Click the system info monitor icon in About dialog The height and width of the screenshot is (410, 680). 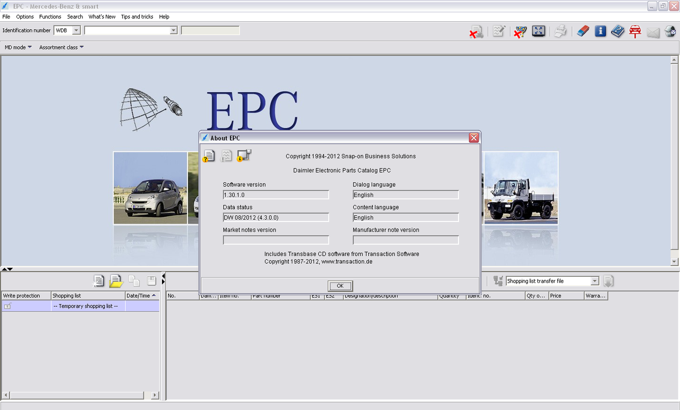pyautogui.click(x=244, y=155)
